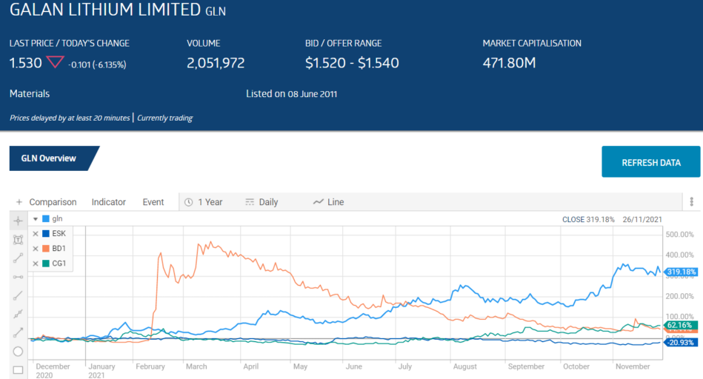The image size is (703, 379).
Task: Select the crosshair cursor tool
Action: (x=18, y=221)
